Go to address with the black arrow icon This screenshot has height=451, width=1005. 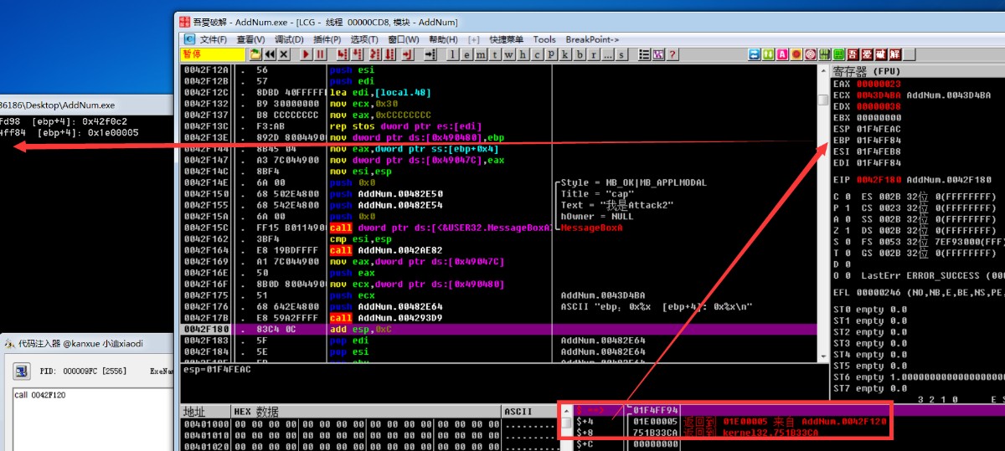(x=430, y=54)
